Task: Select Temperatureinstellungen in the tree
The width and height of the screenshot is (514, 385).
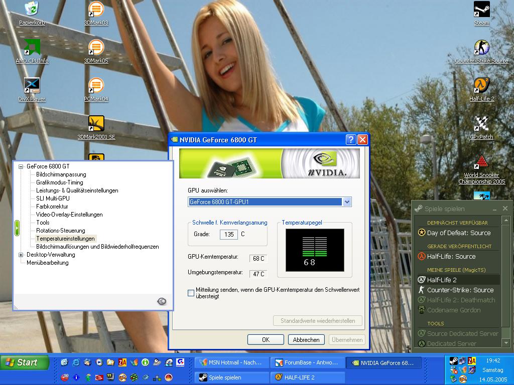Action: coord(66,239)
